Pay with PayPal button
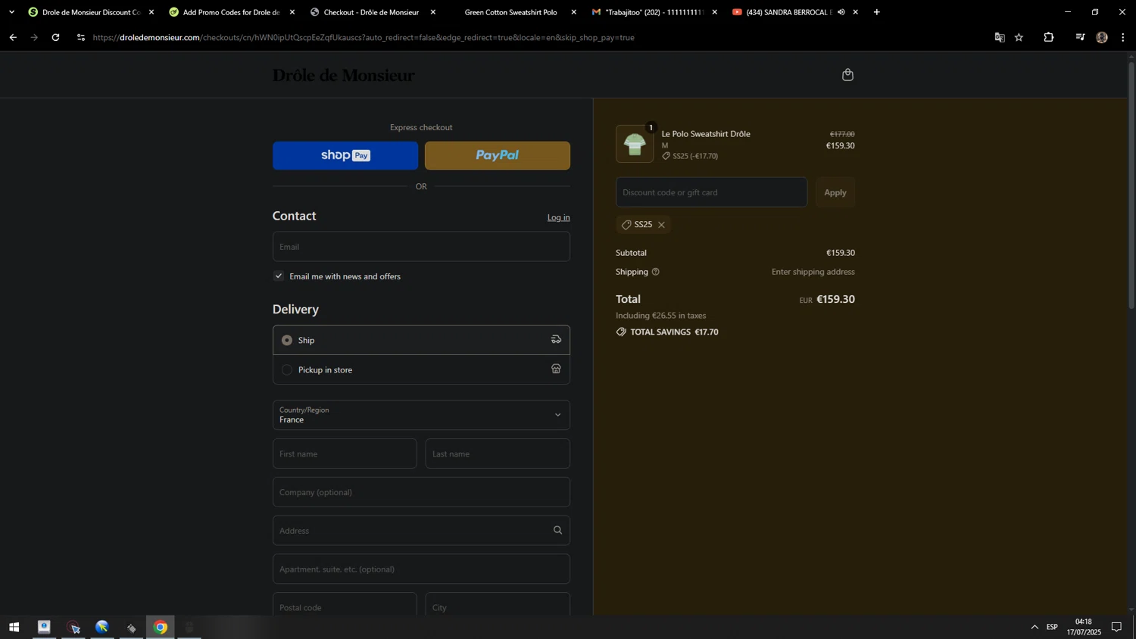 pyautogui.click(x=498, y=155)
